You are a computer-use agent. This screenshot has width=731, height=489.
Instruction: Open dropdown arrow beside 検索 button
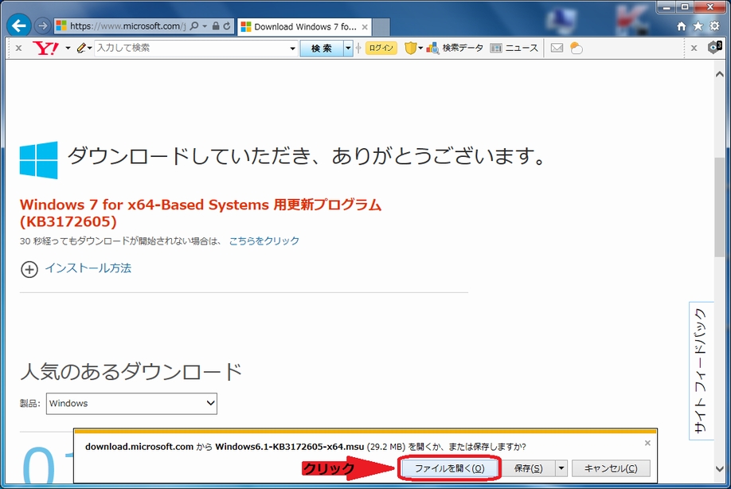click(x=348, y=48)
